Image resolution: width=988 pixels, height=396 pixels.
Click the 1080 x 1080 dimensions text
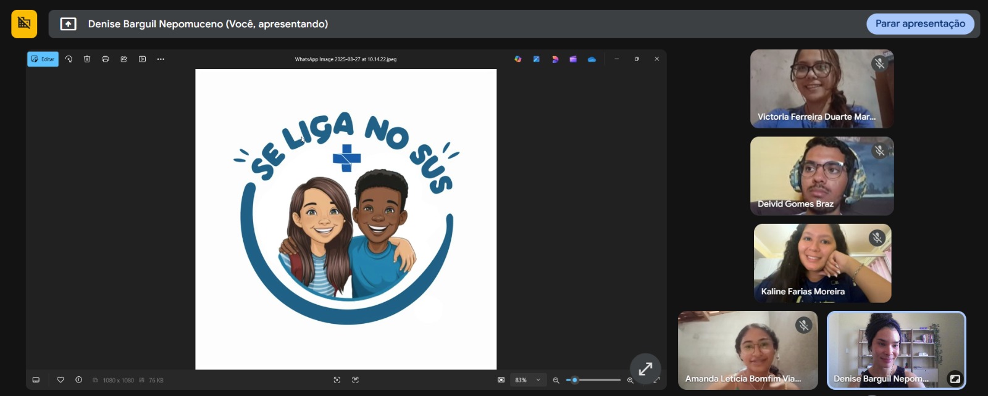pos(118,381)
